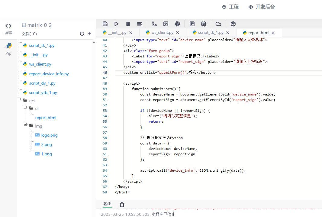Viewport: 322px width, 217px height.
Task: Click the flower-shaped icon in the toolbar
Action: coord(177,24)
